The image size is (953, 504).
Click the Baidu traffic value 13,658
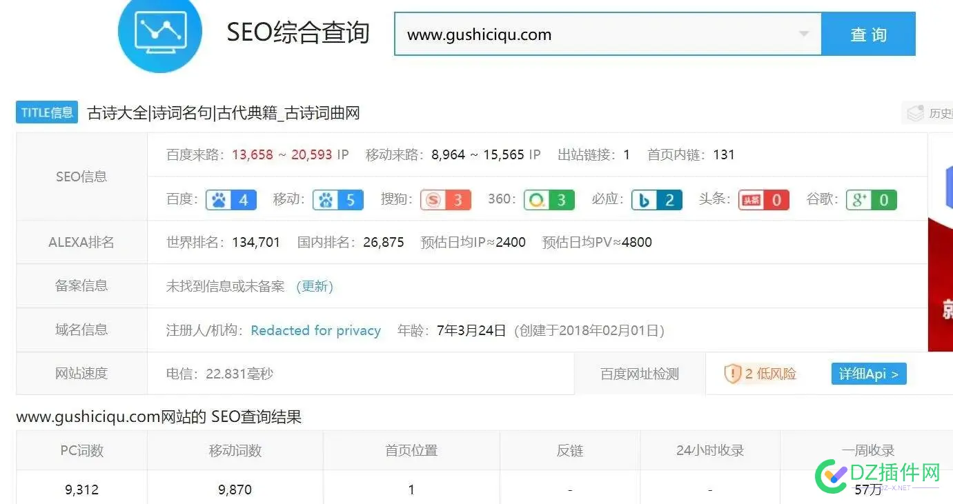click(253, 154)
